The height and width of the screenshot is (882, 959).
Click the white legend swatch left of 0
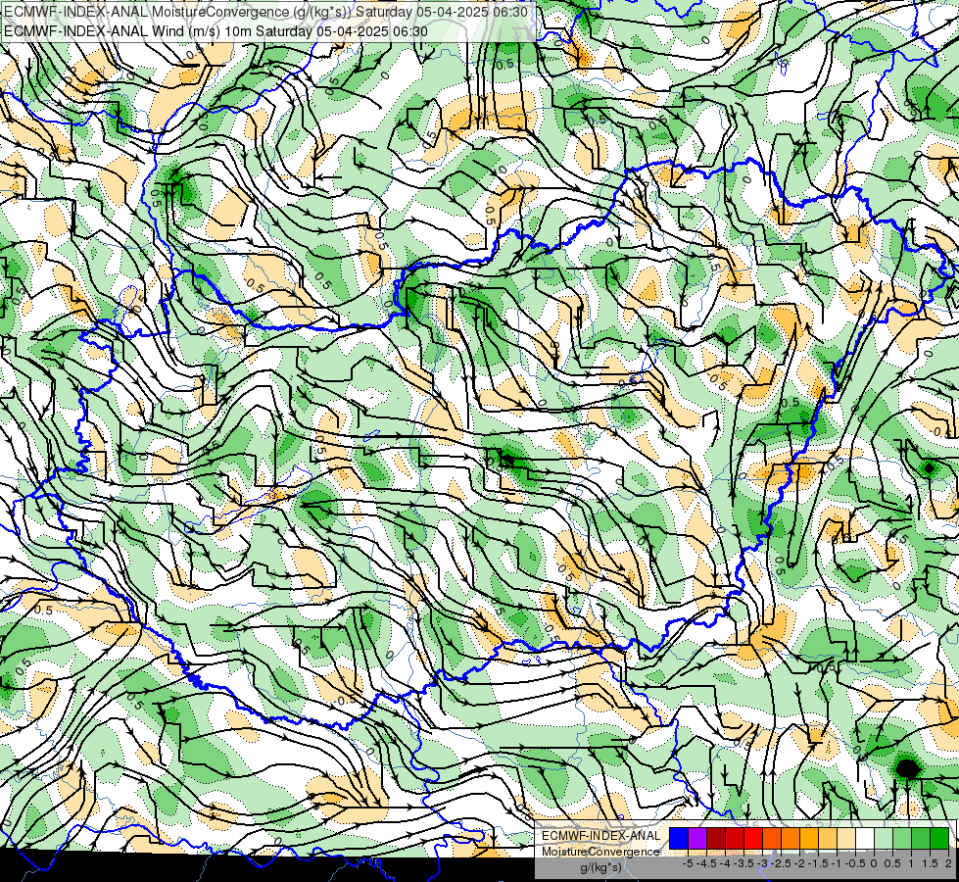[865, 838]
